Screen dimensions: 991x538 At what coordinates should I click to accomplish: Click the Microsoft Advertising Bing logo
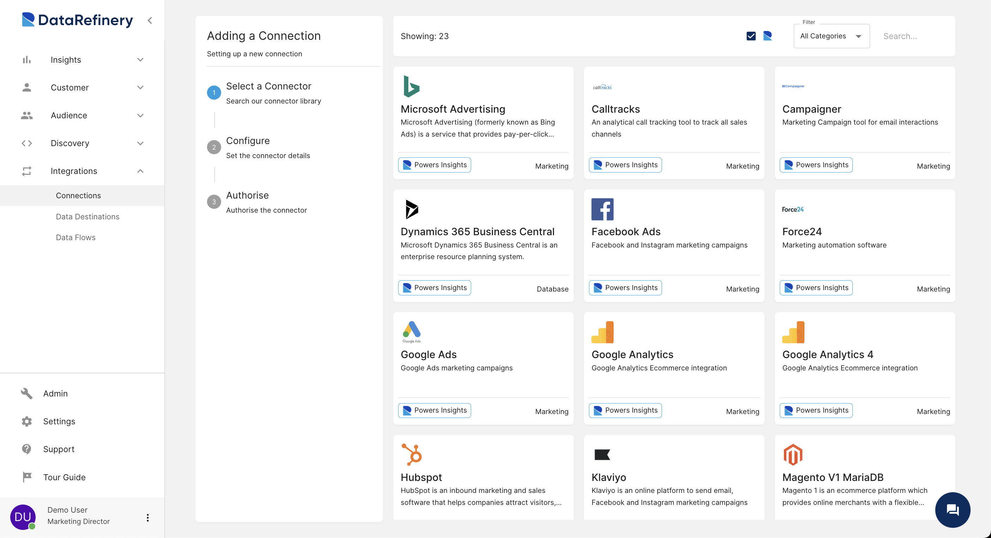point(411,86)
